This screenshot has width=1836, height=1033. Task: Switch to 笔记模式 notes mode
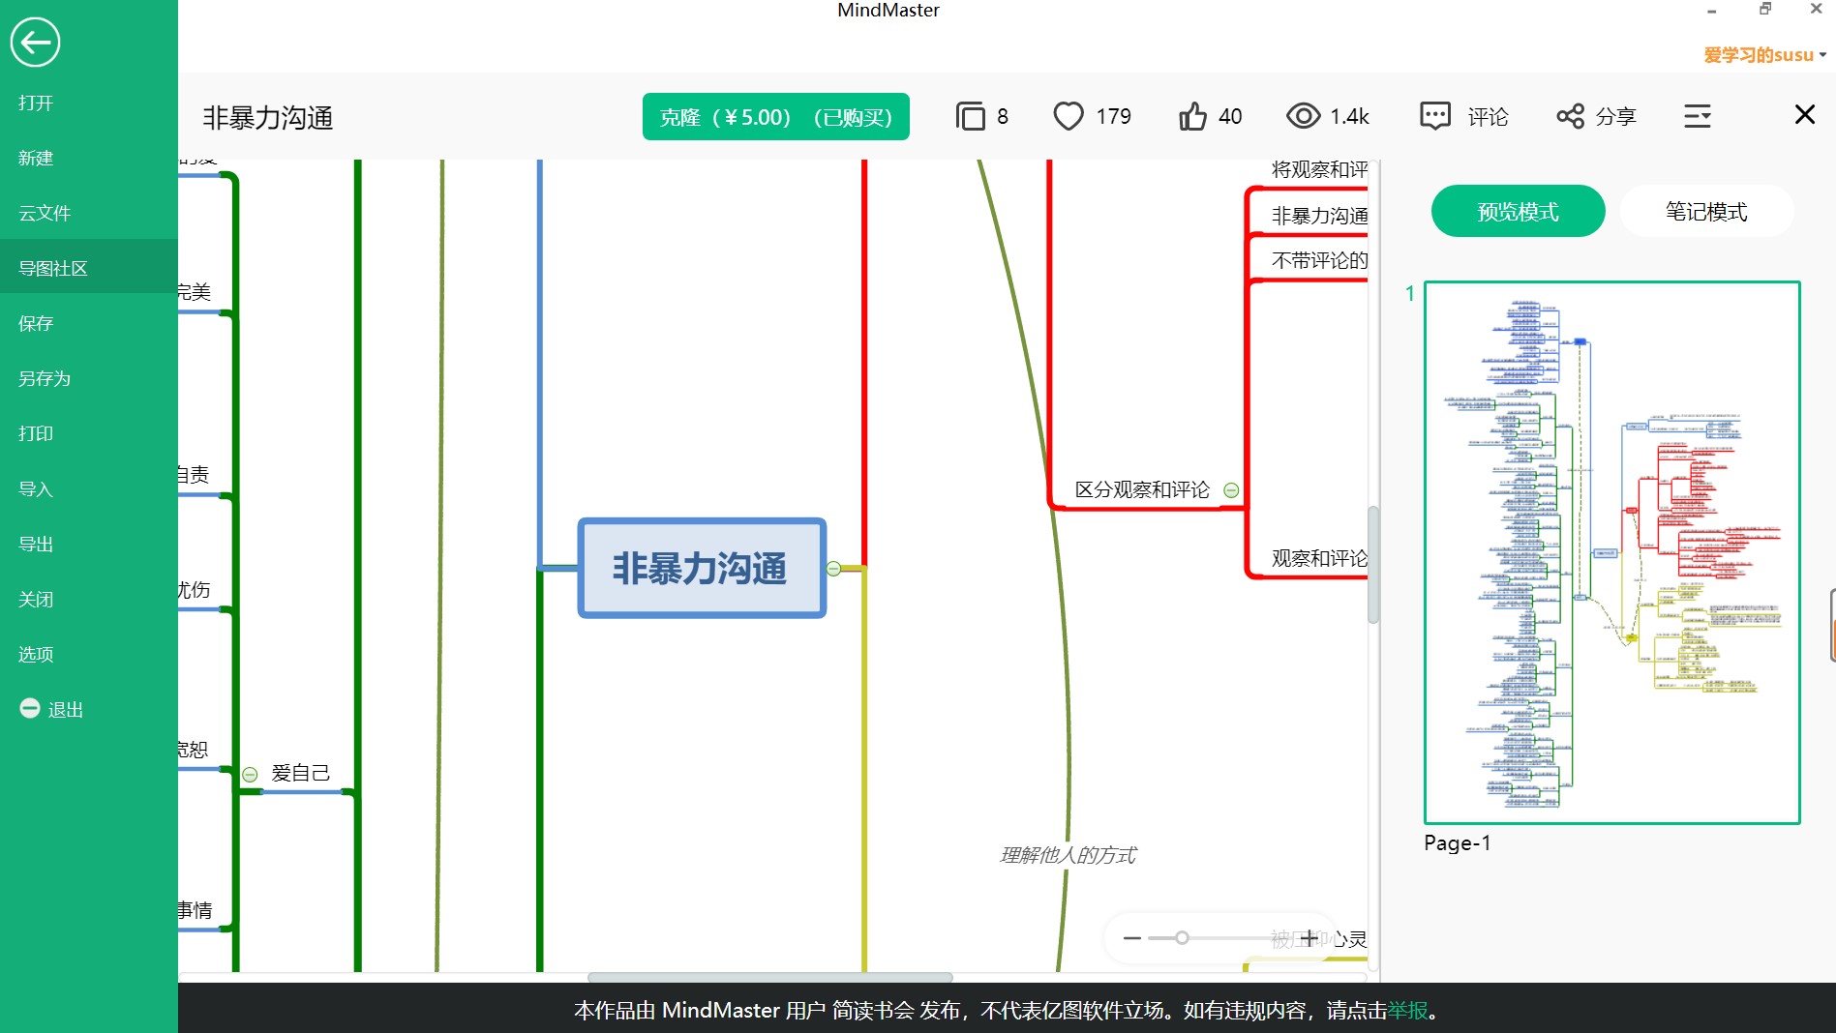pos(1706,211)
